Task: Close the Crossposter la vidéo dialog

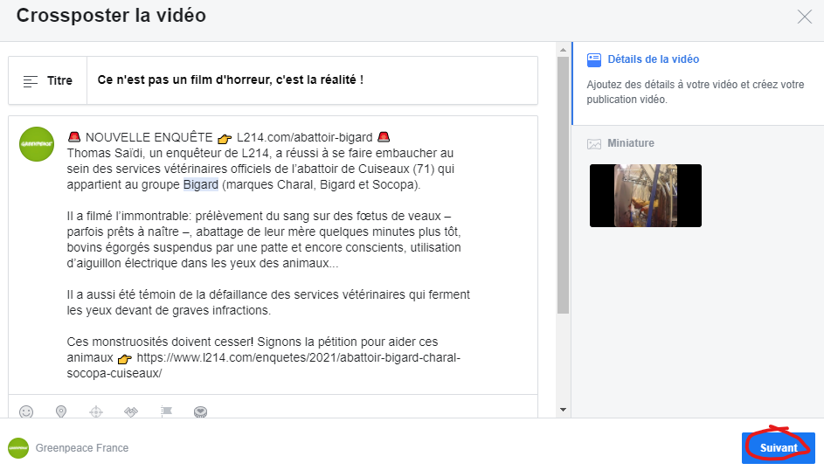Action: coord(805,17)
